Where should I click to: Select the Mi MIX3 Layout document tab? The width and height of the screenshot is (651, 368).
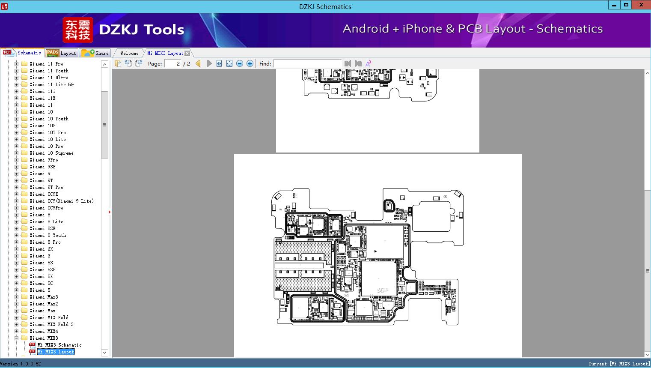pyautogui.click(x=165, y=53)
